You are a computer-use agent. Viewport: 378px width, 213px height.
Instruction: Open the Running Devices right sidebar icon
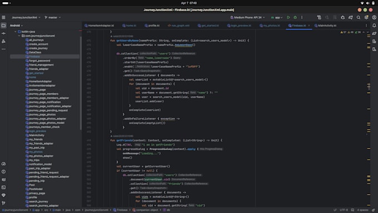[x=374, y=49]
